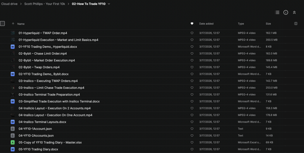Toggle the select-all checkbox in header

tap(2, 24)
